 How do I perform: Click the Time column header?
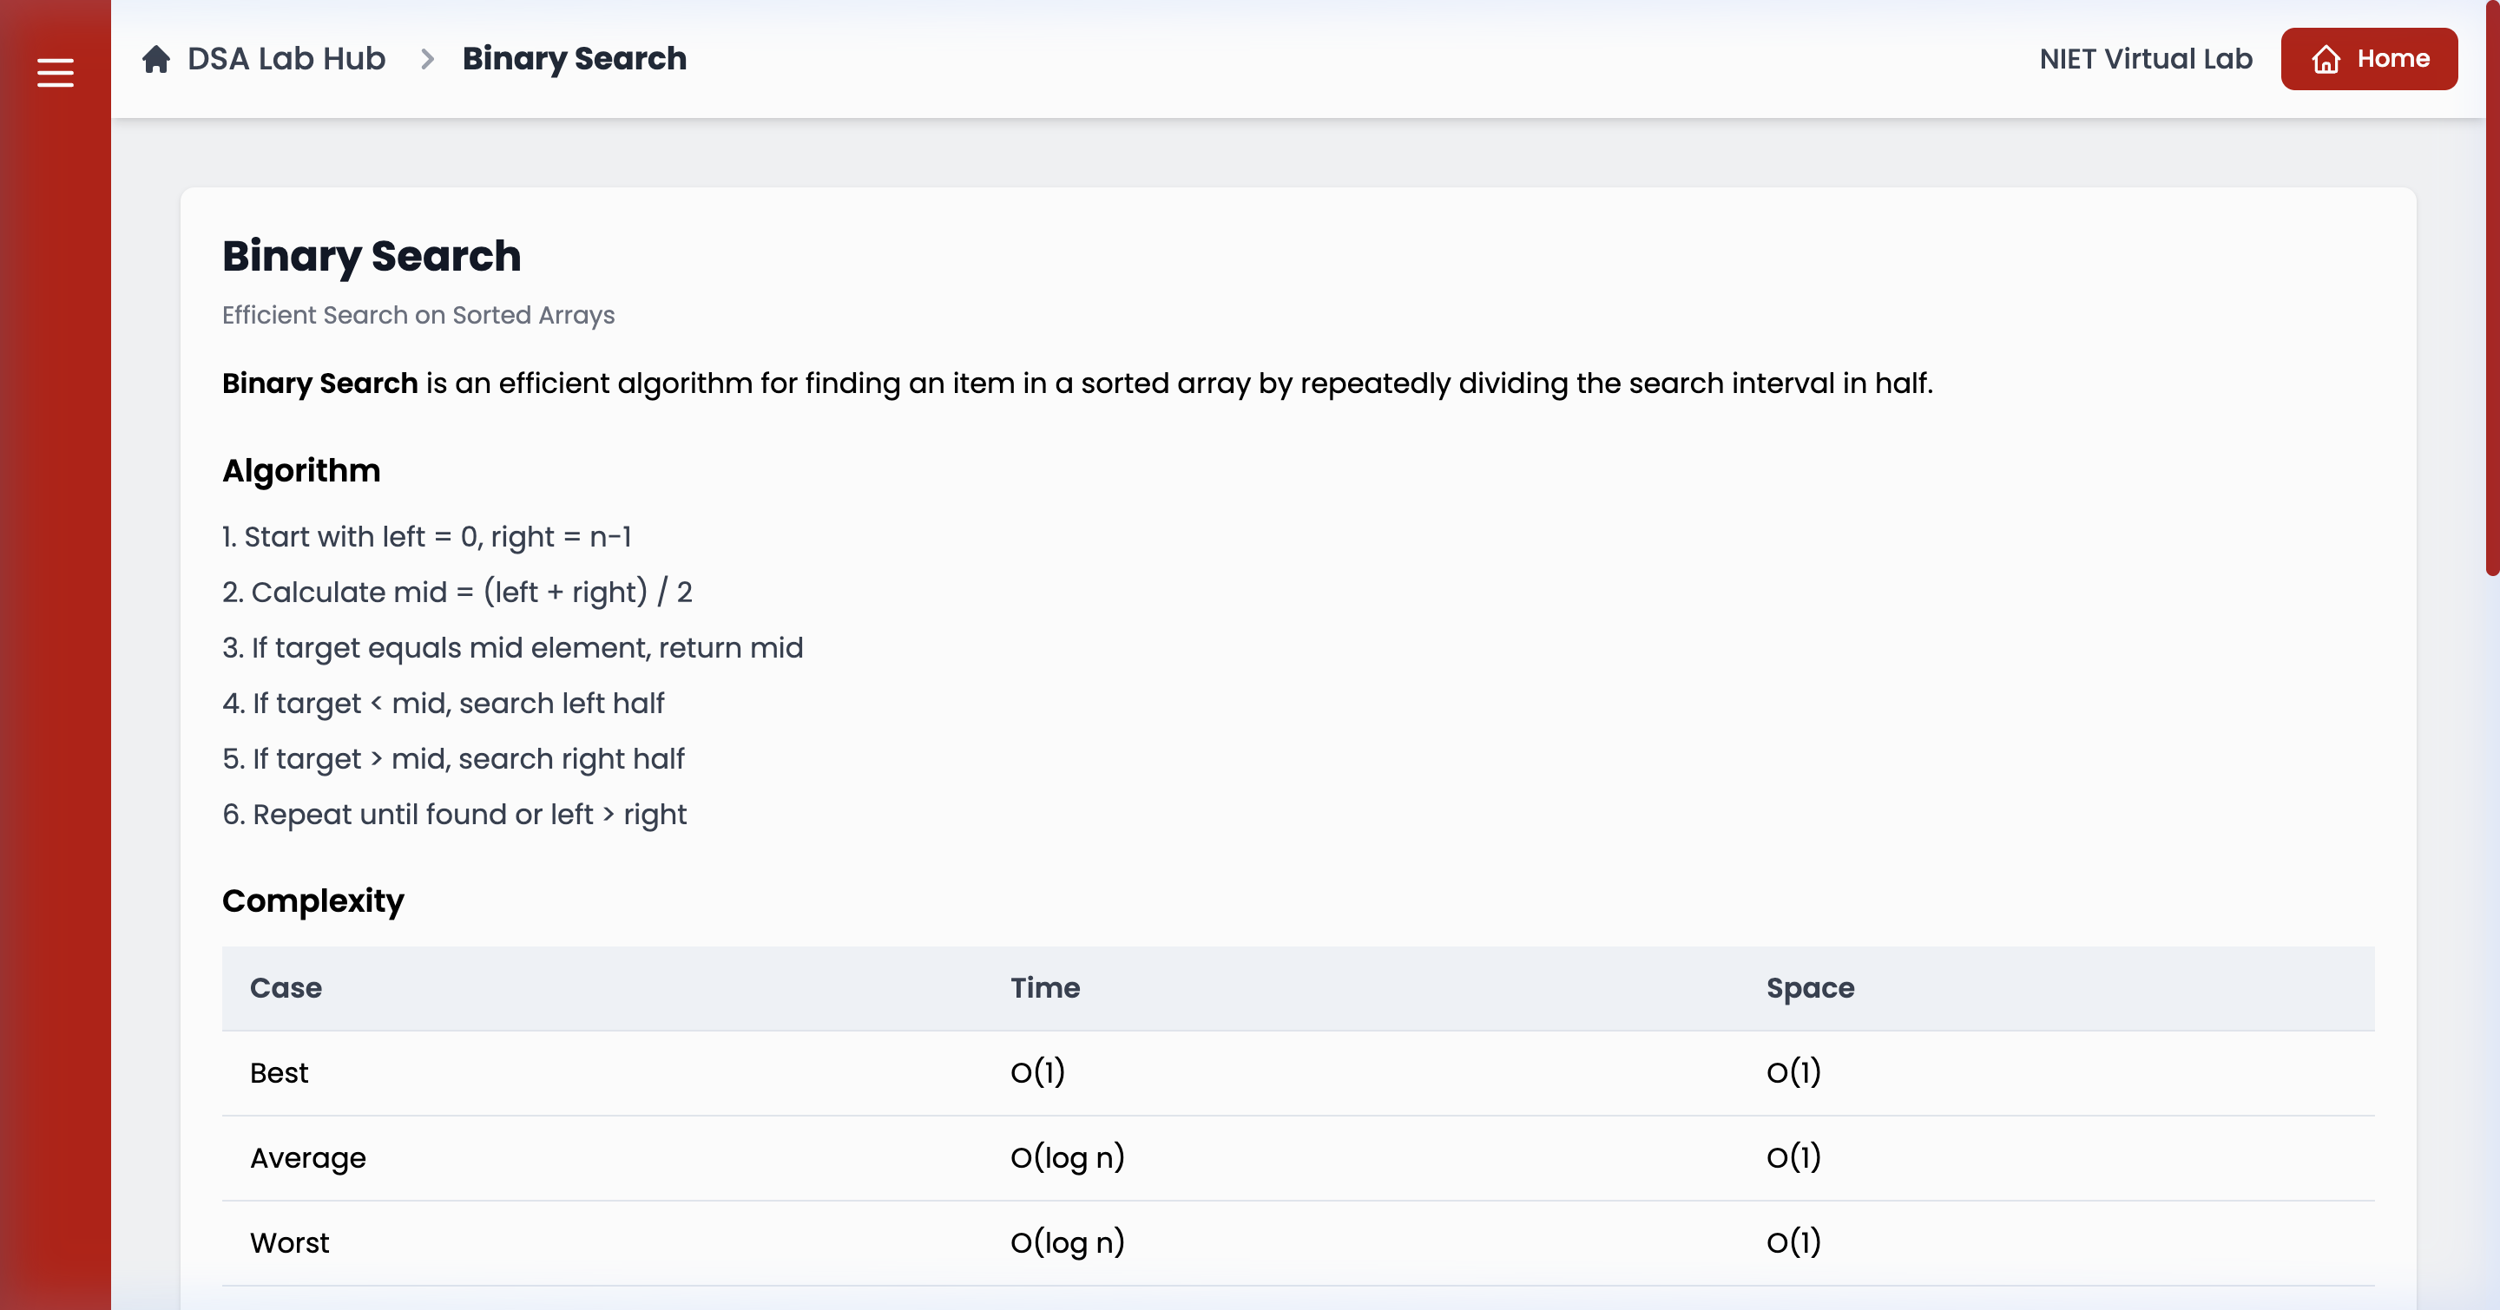[x=1044, y=987]
